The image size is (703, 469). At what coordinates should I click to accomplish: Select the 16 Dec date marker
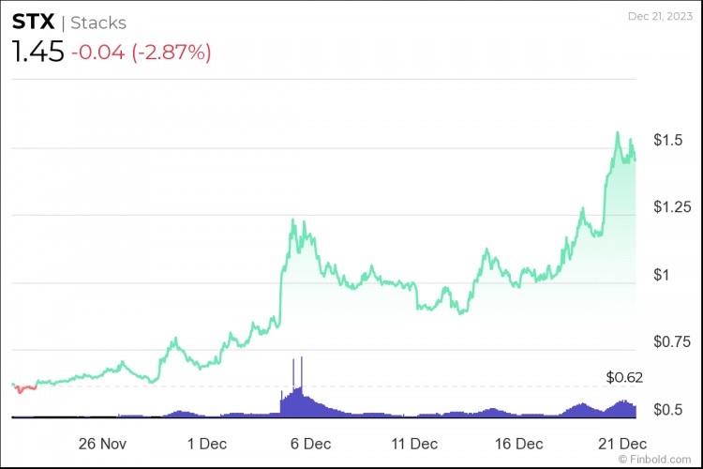(517, 443)
